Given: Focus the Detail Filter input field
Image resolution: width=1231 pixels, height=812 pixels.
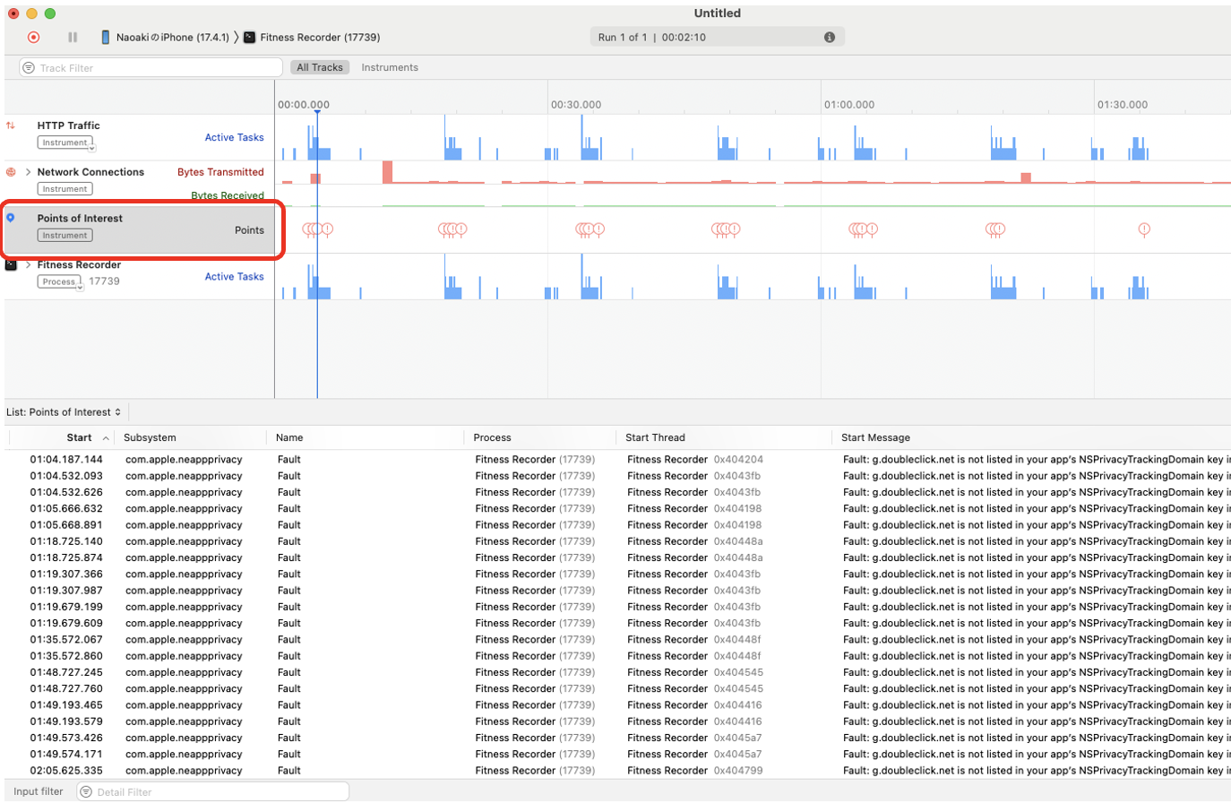Looking at the screenshot, I should [213, 792].
